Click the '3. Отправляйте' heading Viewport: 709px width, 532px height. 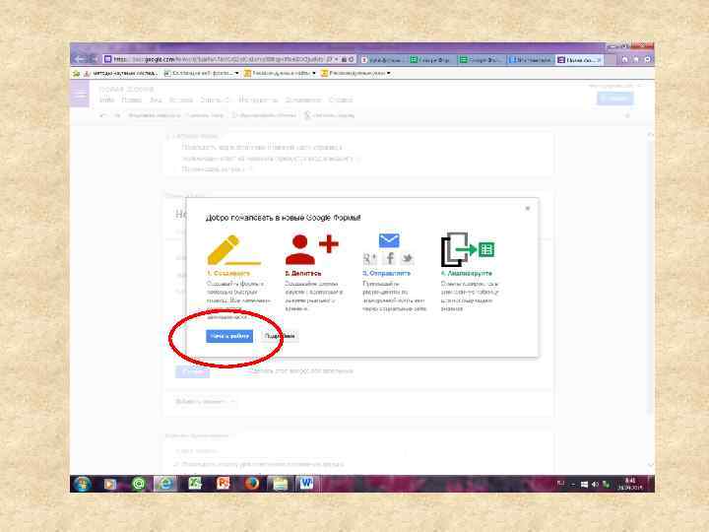click(x=386, y=273)
